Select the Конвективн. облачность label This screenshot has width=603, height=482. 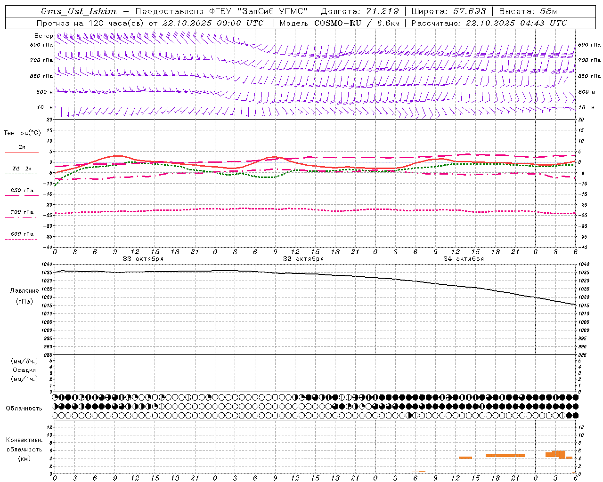click(24, 445)
